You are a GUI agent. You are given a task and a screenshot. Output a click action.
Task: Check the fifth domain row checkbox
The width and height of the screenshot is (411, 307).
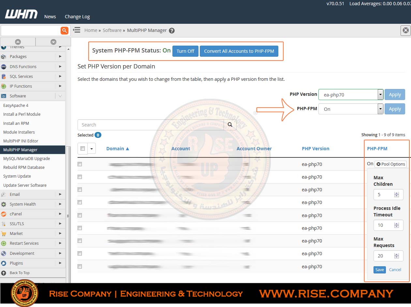(80, 215)
